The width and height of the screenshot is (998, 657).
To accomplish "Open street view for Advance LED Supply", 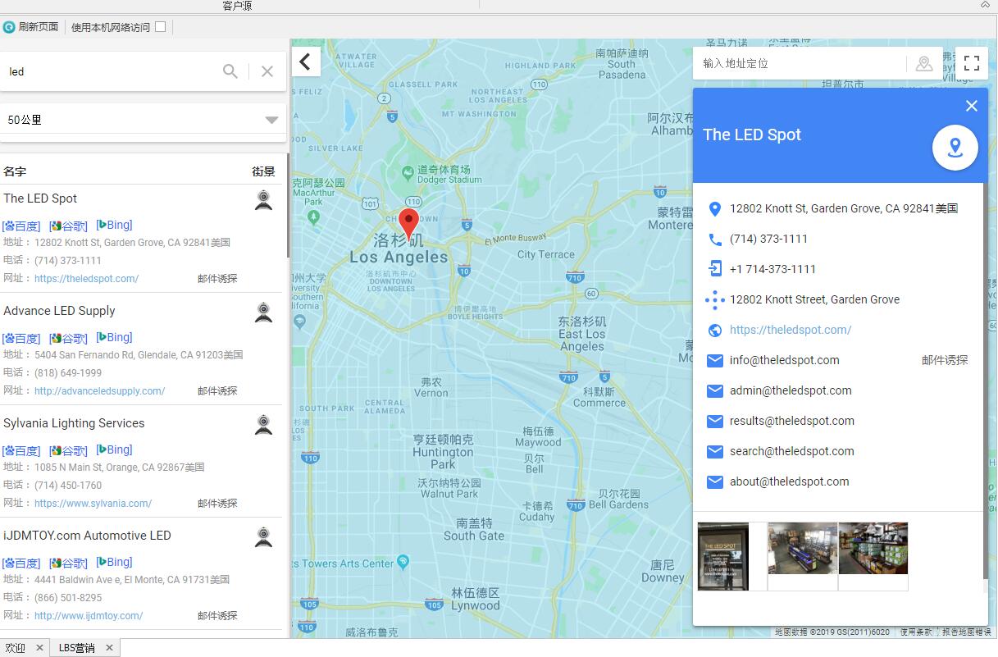I will tap(263, 313).
